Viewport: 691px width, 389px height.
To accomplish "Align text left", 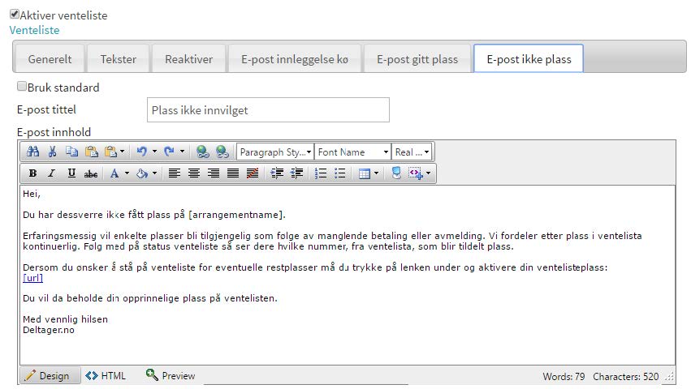I will coord(175,173).
